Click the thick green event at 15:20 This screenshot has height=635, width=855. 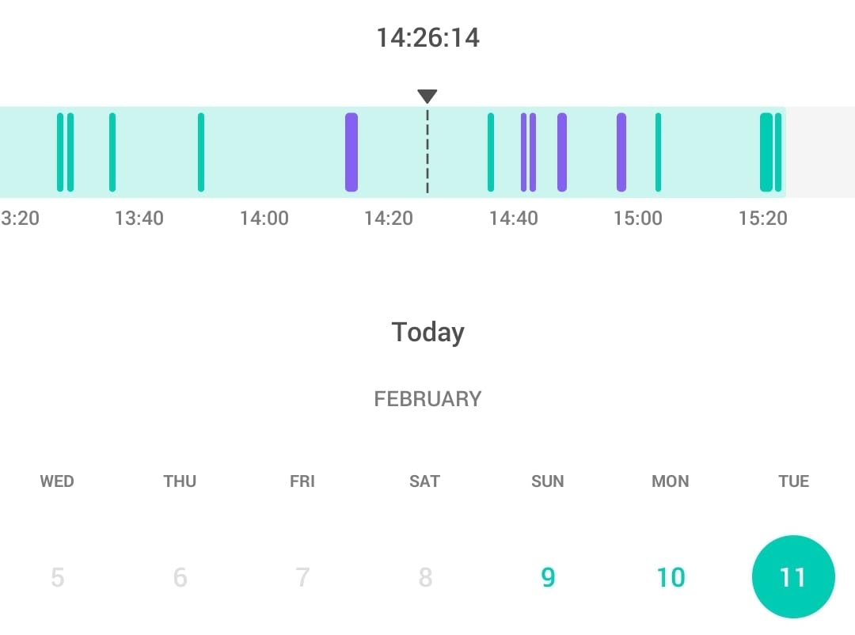(x=766, y=152)
